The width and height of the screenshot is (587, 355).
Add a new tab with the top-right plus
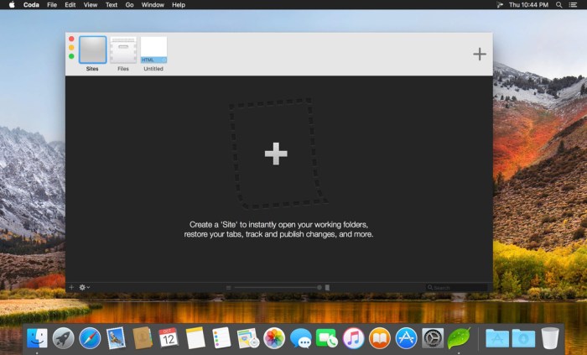tap(479, 54)
